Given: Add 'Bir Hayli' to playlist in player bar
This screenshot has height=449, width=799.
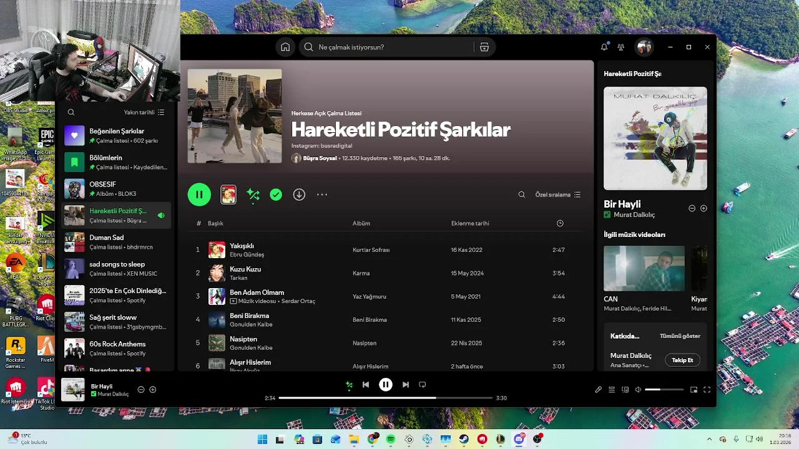Looking at the screenshot, I should tap(153, 390).
